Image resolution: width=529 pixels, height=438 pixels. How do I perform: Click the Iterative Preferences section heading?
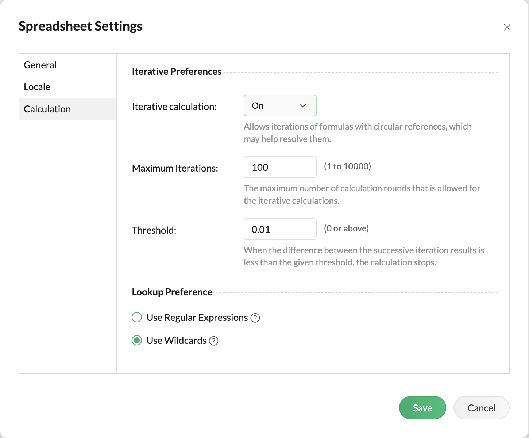coord(177,72)
